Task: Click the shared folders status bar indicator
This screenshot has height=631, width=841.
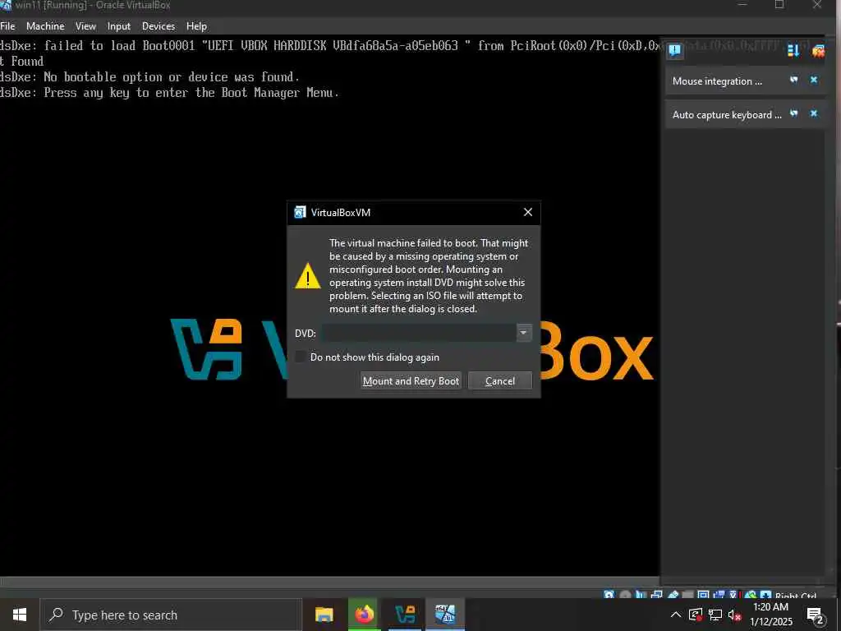Action: [687, 595]
